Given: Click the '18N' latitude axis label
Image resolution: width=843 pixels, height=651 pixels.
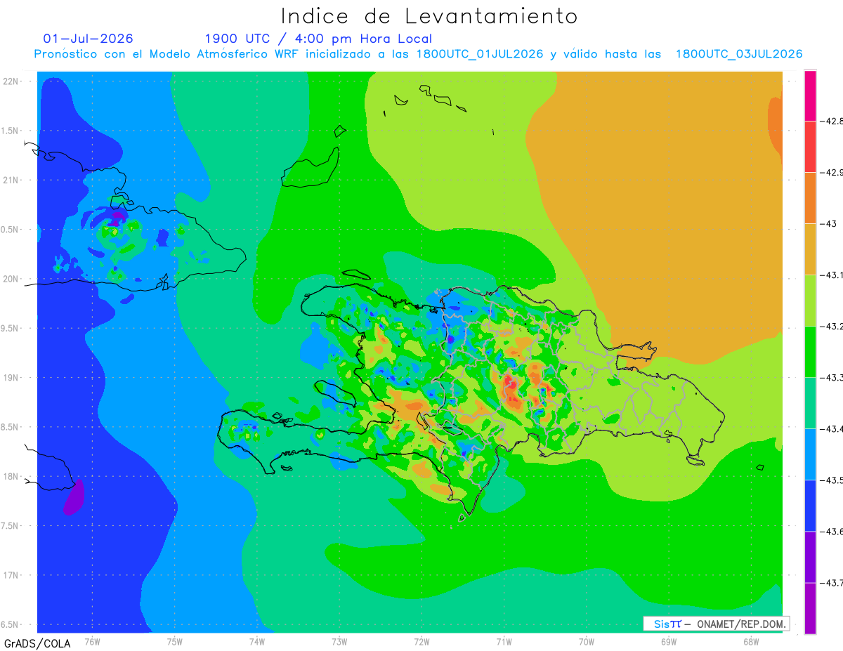Looking at the screenshot, I should [11, 476].
